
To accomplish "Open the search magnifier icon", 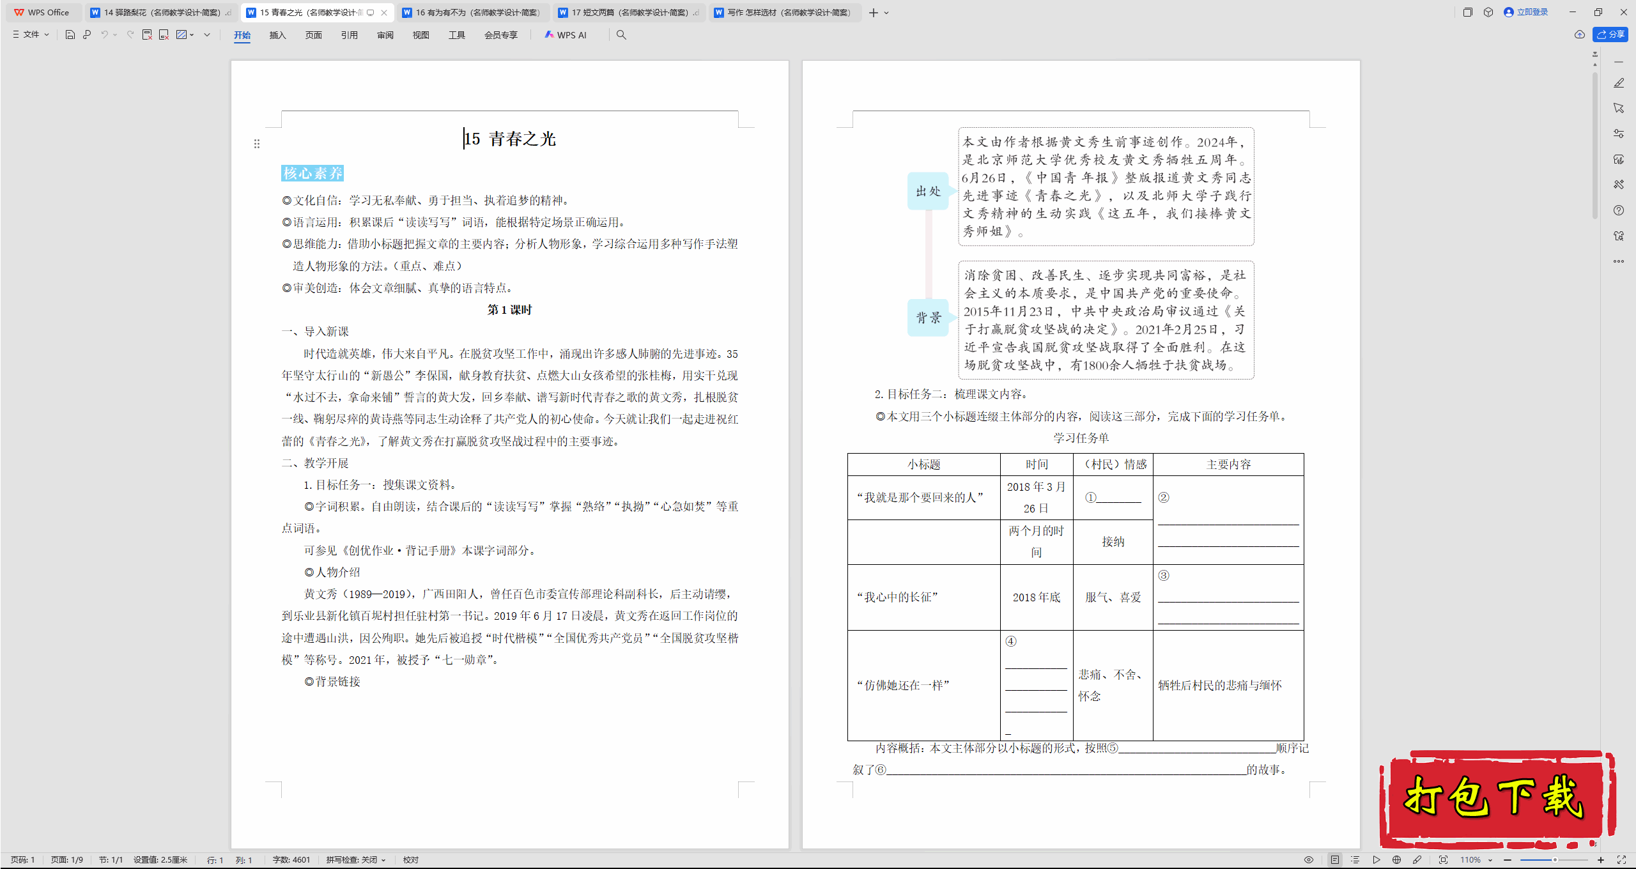I will 621,35.
